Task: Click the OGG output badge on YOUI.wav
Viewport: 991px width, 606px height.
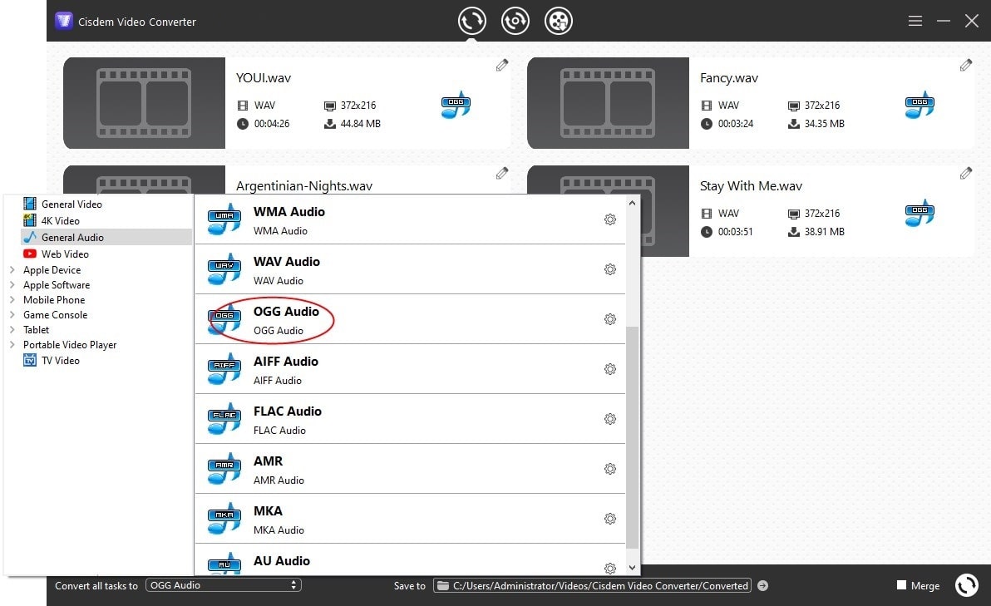Action: (455, 105)
